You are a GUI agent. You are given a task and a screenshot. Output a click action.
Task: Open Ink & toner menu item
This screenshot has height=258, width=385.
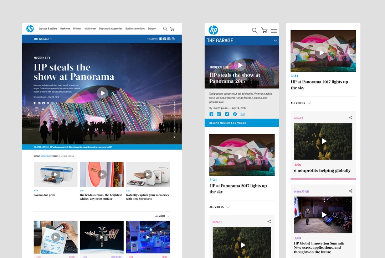coord(90,29)
